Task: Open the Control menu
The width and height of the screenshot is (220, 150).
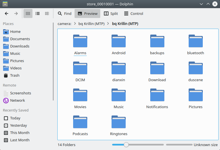Action: [133, 13]
